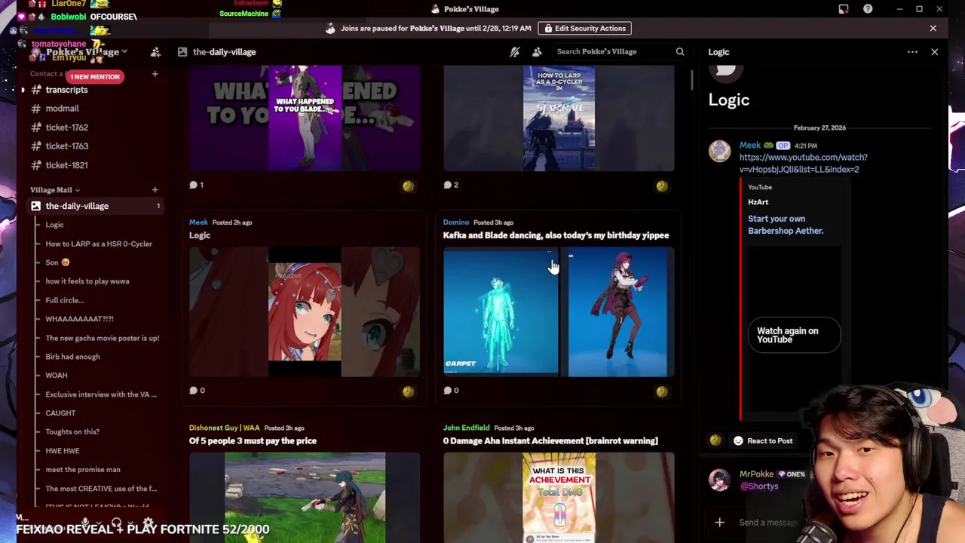Image resolution: width=965 pixels, height=543 pixels.
Task: Create channel with plus beside Contact category
Action: (155, 74)
